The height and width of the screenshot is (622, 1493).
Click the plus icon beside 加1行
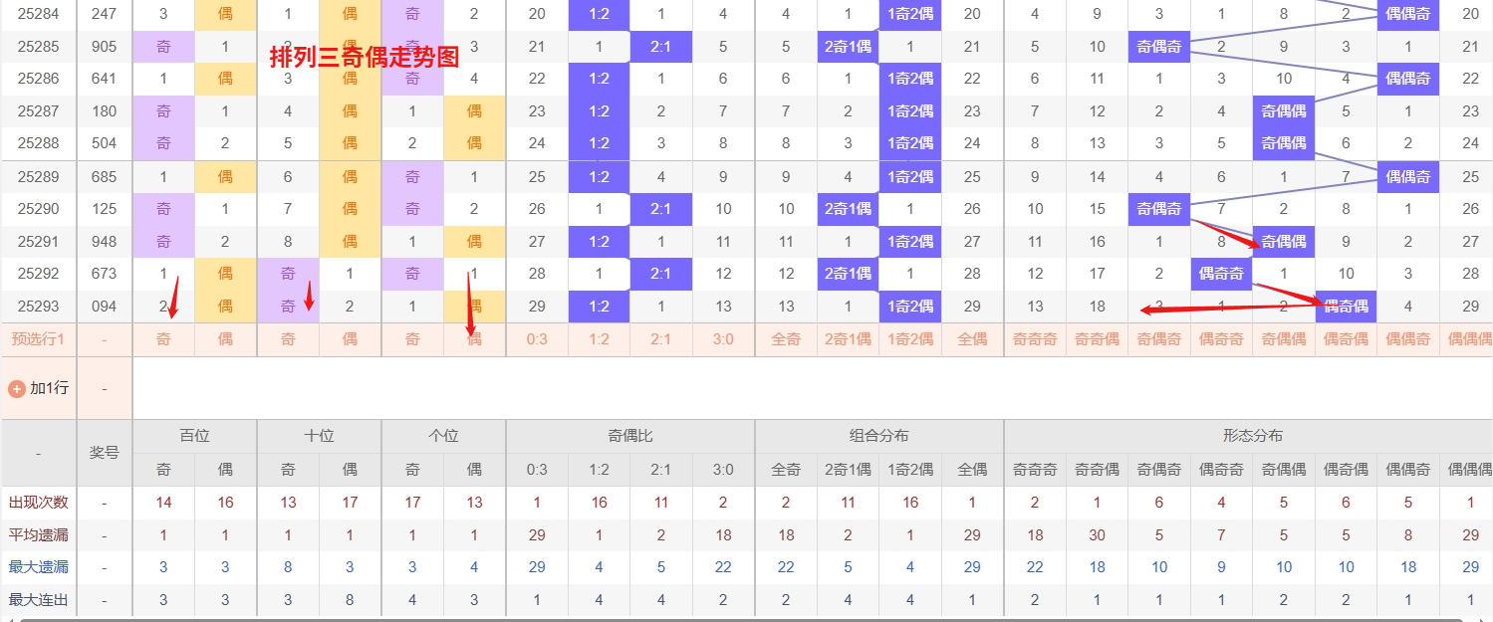coord(16,388)
